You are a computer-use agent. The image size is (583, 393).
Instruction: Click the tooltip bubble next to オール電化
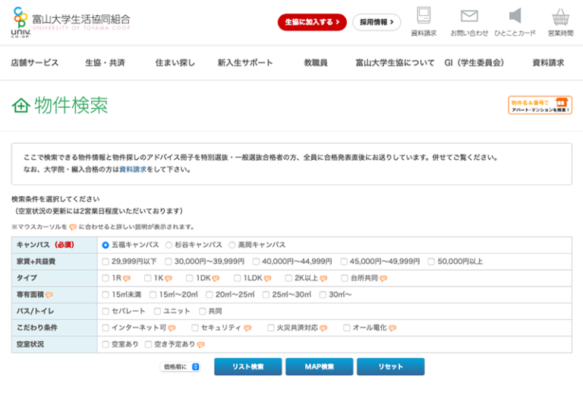[392, 328]
